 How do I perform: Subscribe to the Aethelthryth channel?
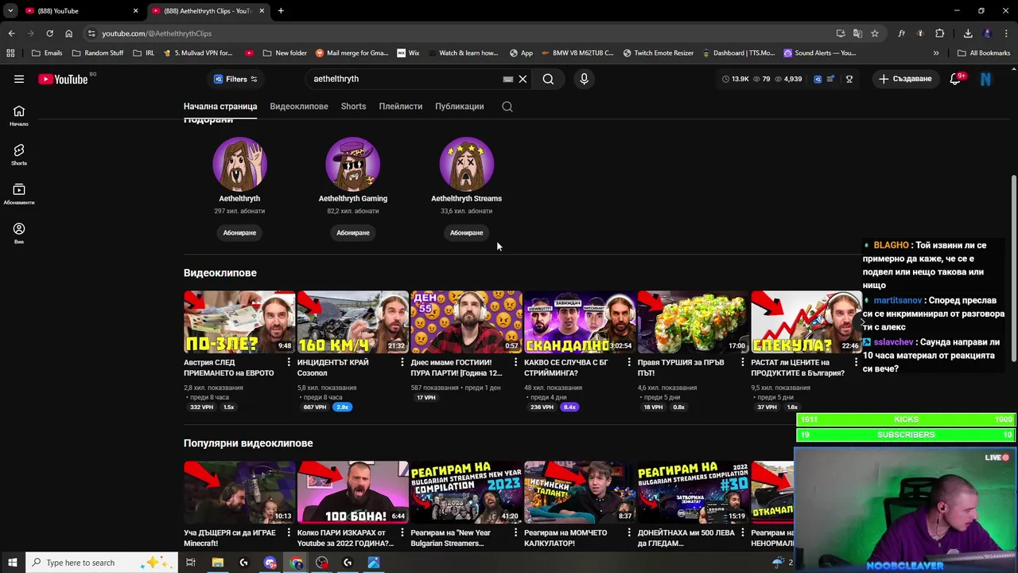239,232
